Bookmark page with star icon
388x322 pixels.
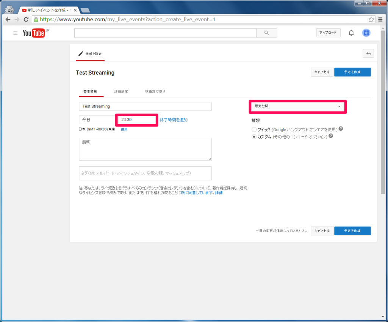(x=371, y=20)
